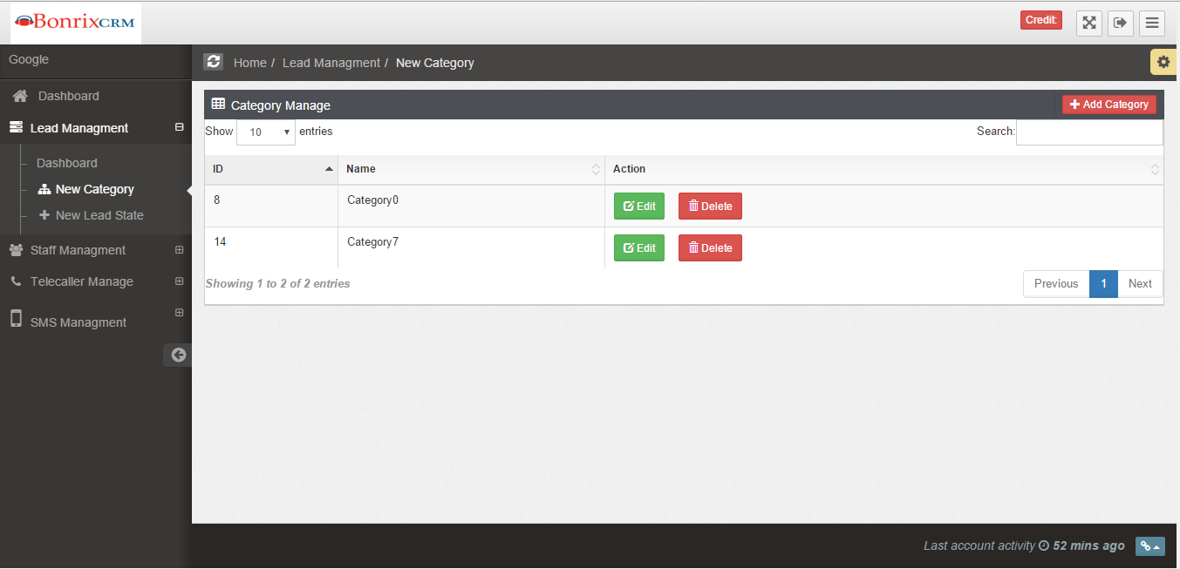
Task: Click the Bonrix CRM logo
Action: [x=76, y=23]
